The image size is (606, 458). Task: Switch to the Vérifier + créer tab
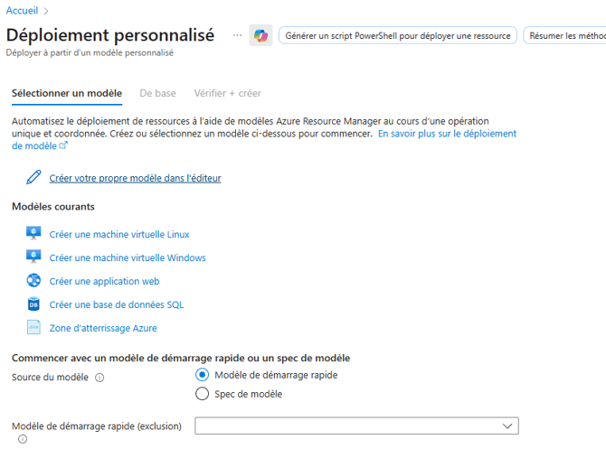click(x=227, y=93)
